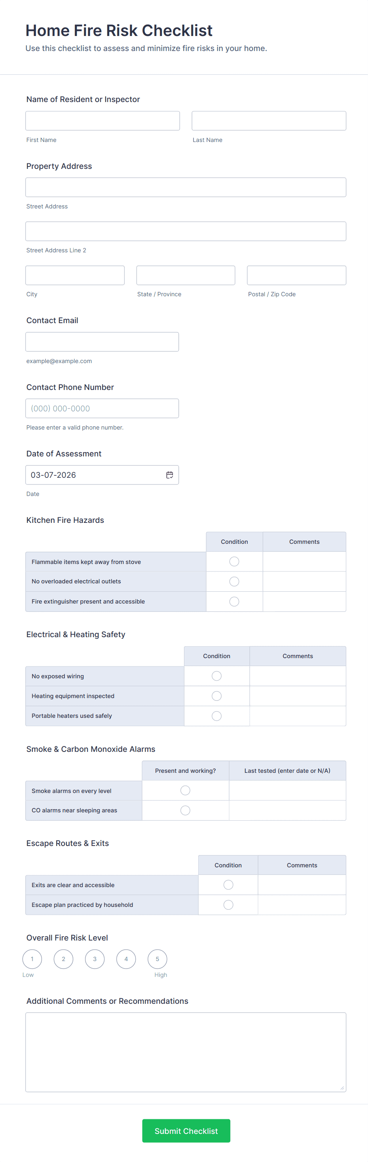Click the Postal / Zip Code field
This screenshot has width=368, height=1162.
point(296,275)
